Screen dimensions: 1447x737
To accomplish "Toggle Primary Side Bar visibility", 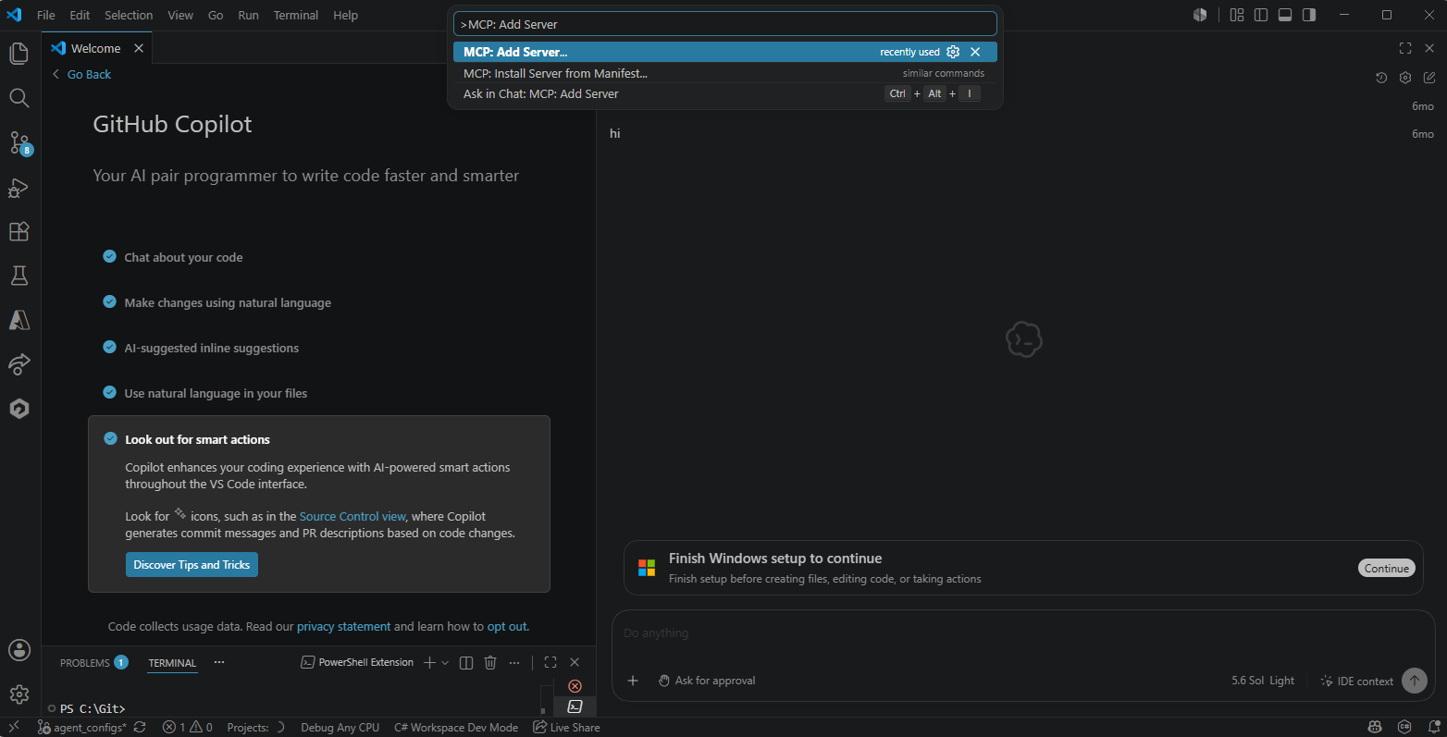I will point(1261,15).
